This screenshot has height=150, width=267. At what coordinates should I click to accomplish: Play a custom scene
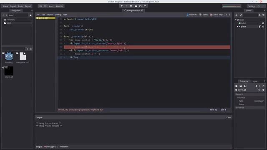(140, 6)
